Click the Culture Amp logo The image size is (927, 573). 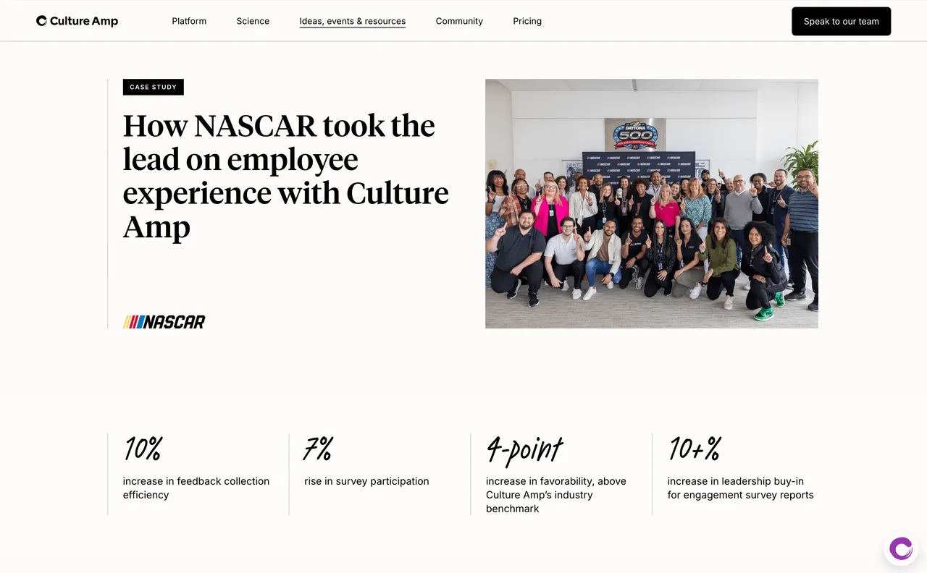coord(77,21)
